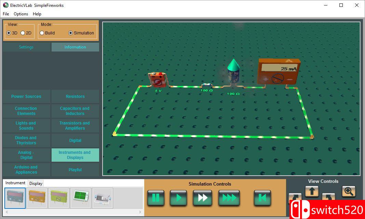Open the Power Sources category
The image size is (365, 219).
(26, 97)
